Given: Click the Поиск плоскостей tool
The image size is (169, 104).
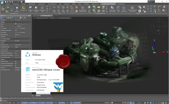Looking at the screenshot, I should click(x=124, y=9).
